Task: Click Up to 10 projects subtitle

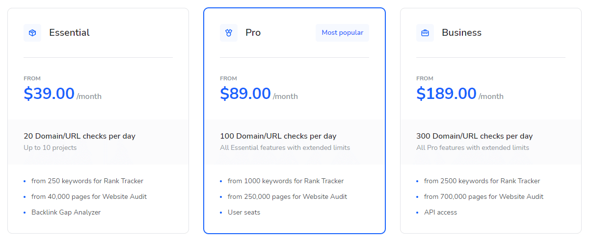Action: tap(50, 147)
